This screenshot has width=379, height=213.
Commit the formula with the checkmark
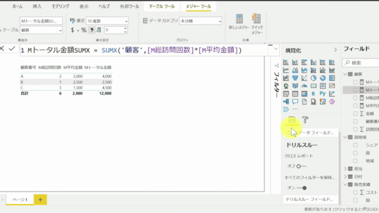coord(12,49)
